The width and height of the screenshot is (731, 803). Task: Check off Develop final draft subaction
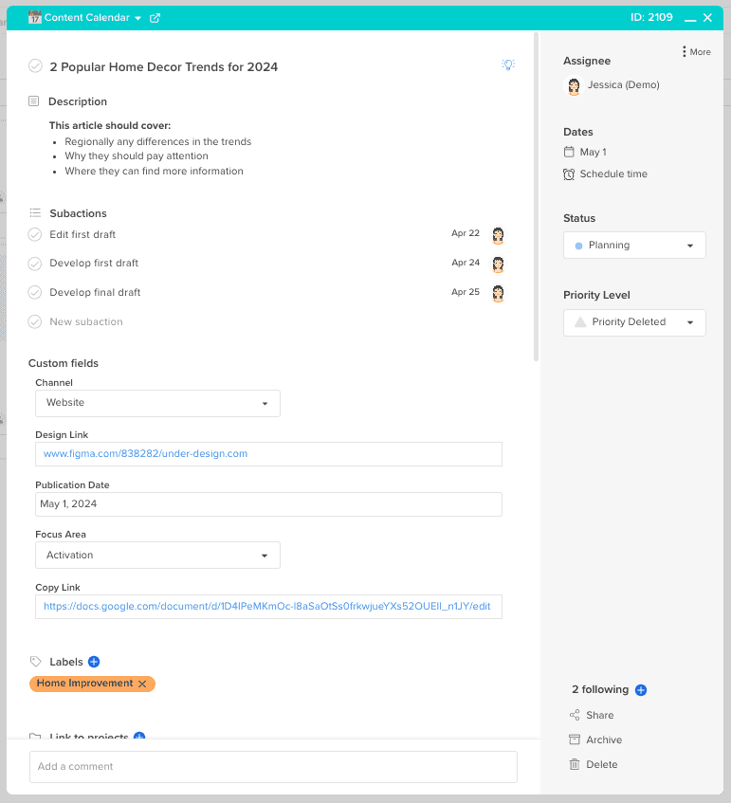pyautogui.click(x=35, y=292)
